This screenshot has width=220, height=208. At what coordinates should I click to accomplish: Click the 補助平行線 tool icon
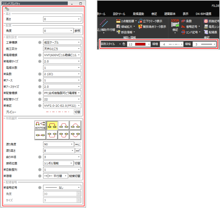coord(104,23)
